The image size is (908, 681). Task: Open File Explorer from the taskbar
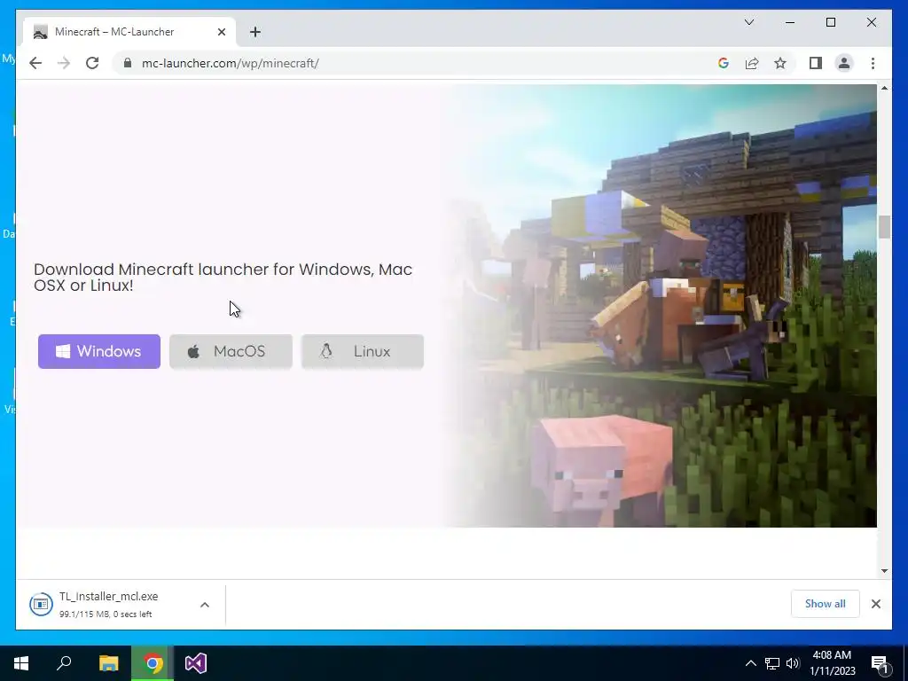point(108,663)
